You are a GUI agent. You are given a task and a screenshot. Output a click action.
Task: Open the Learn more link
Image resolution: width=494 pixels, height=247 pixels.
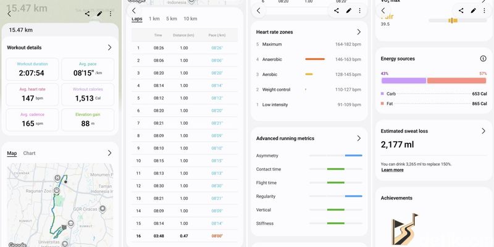click(392, 170)
